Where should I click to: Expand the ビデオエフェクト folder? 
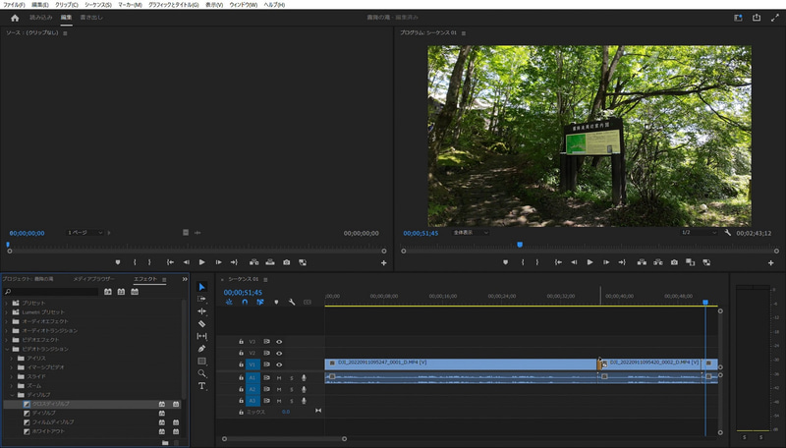[7, 340]
